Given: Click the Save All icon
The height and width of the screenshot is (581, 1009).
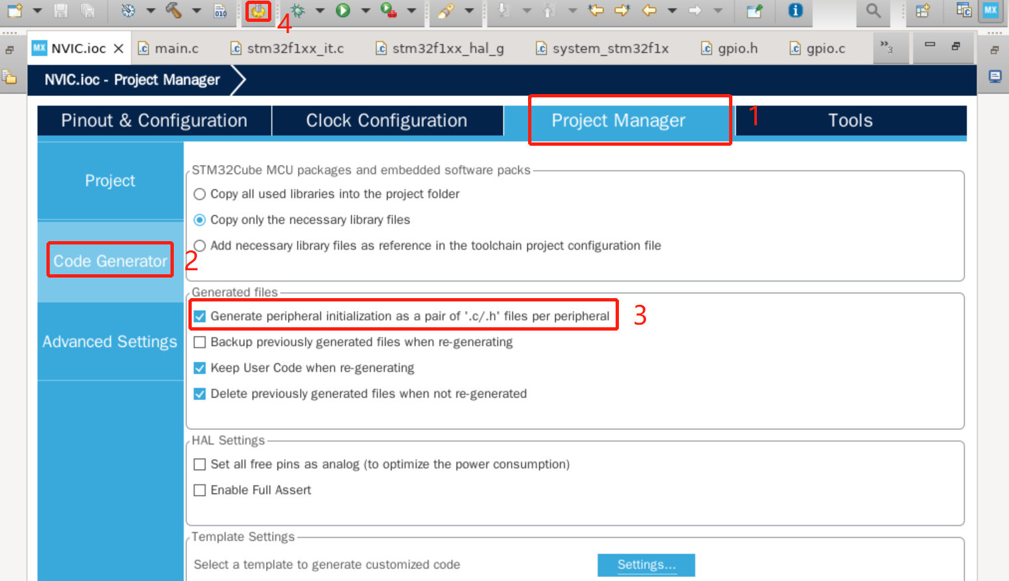Looking at the screenshot, I should [87, 11].
